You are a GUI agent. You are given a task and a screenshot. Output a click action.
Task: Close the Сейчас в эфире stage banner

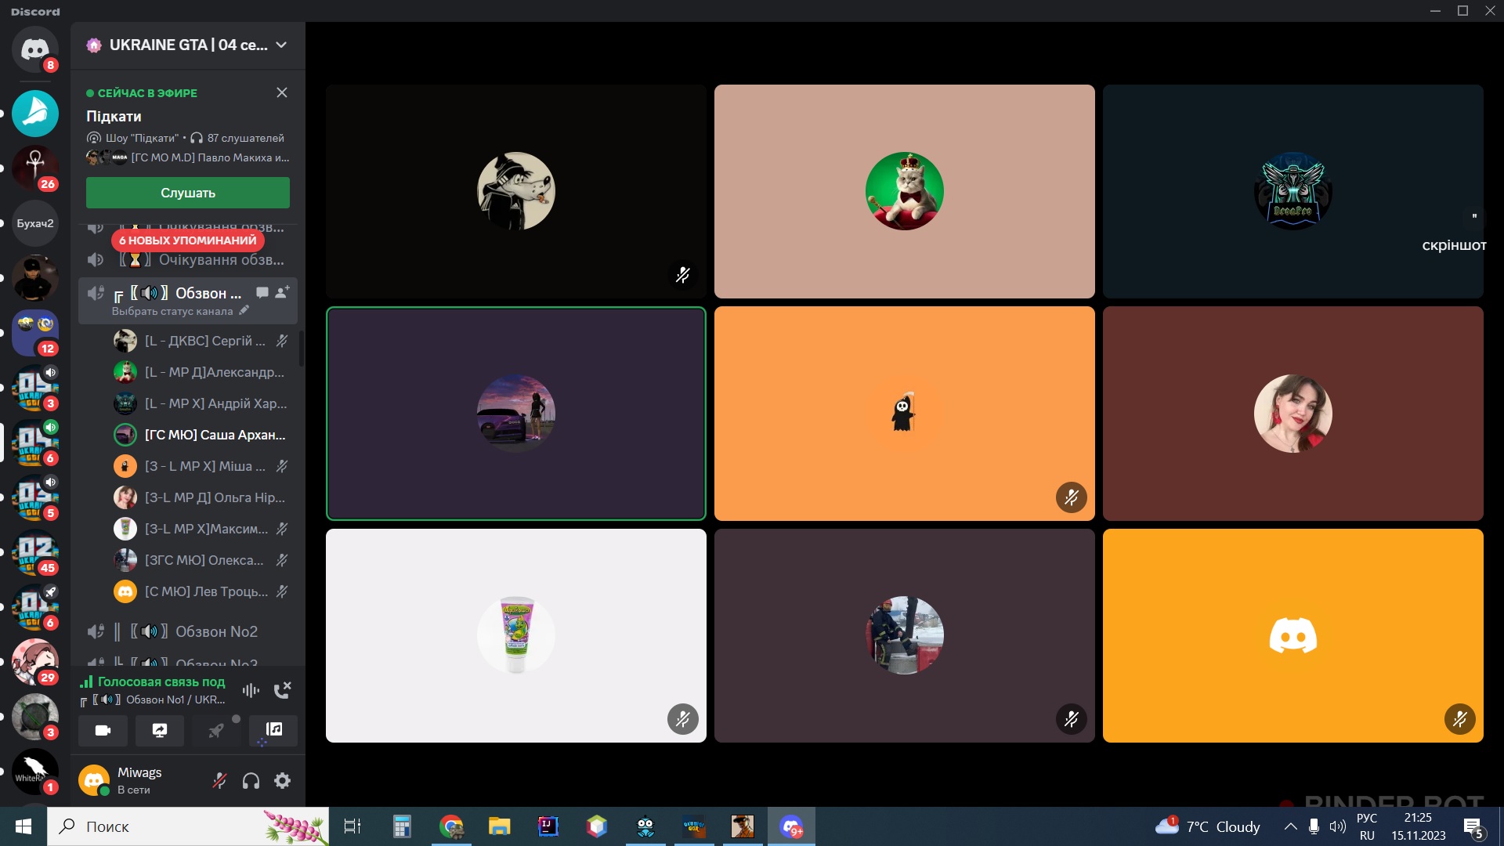pos(282,92)
